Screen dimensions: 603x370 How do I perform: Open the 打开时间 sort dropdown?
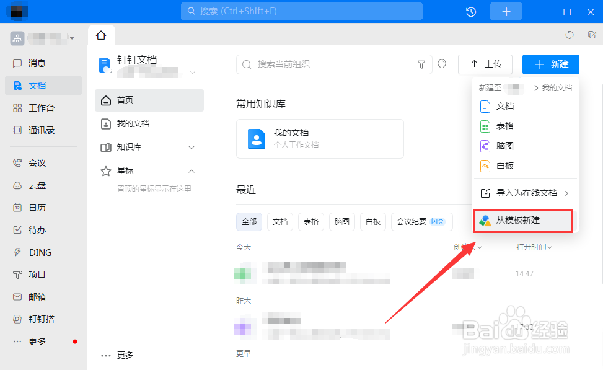pos(534,247)
